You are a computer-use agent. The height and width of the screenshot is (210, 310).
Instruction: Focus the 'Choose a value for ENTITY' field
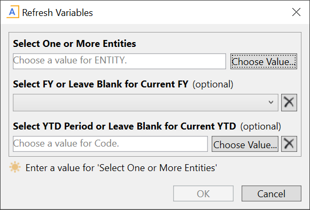119,61
